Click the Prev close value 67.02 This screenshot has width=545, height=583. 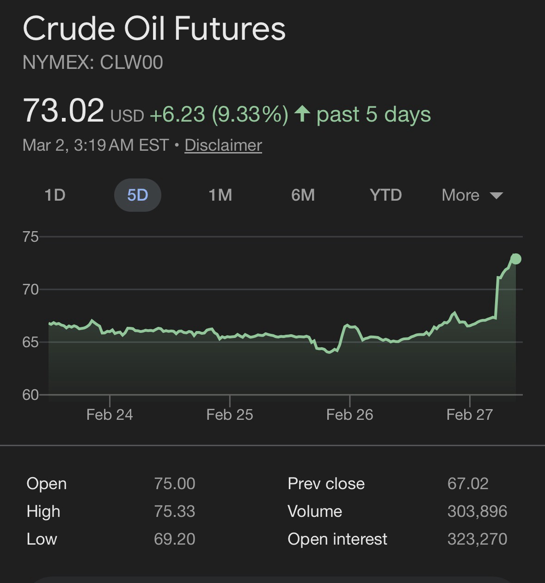468,484
